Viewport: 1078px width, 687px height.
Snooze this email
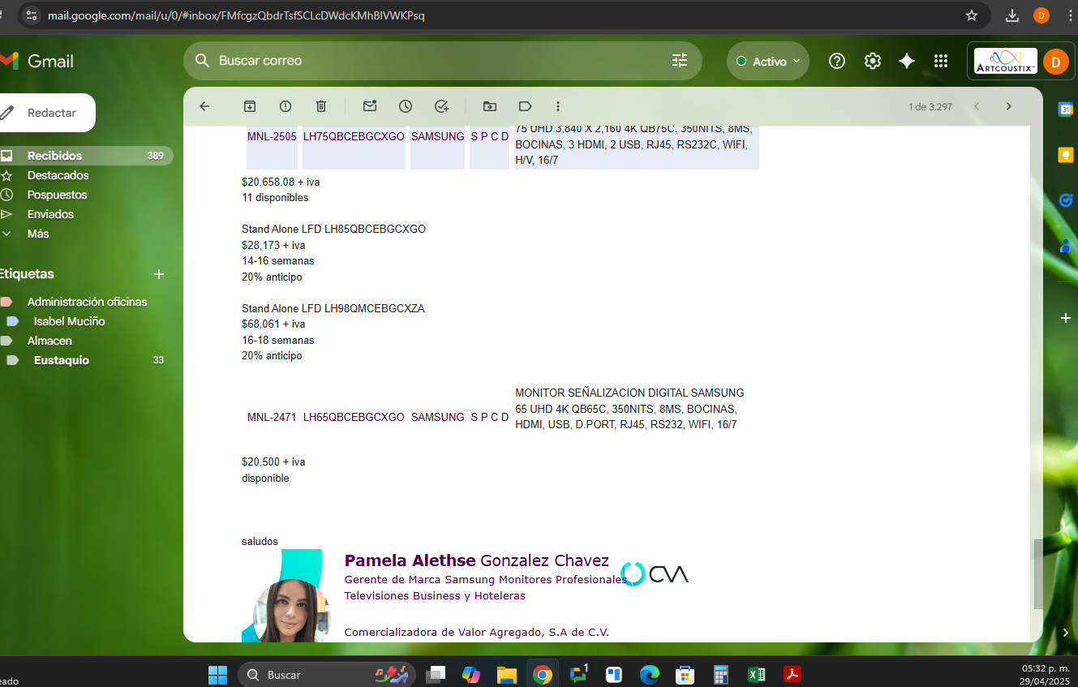tap(406, 106)
